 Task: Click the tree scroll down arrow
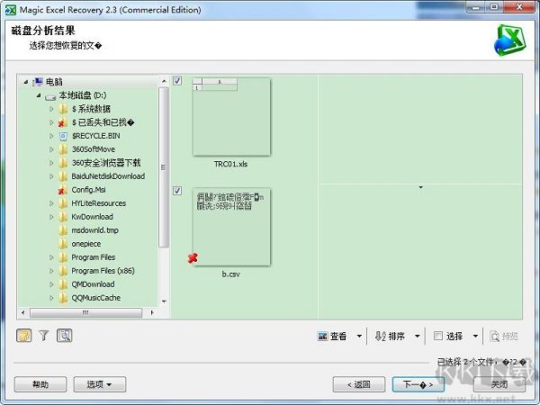(164, 301)
